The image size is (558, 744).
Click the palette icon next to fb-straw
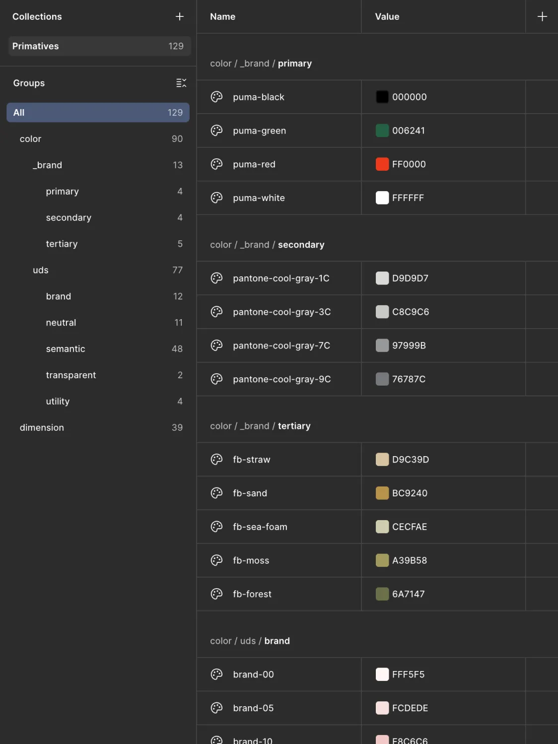click(x=216, y=460)
